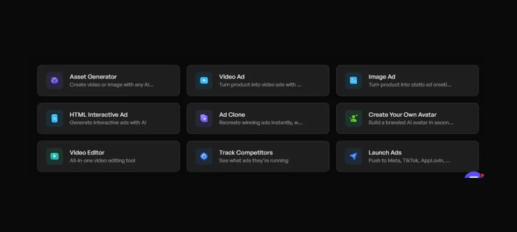
Task: Open Image Ad title
Action: (382, 76)
